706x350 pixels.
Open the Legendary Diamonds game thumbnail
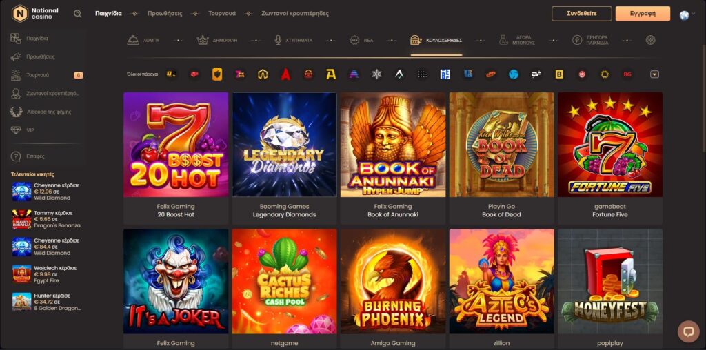coord(284,145)
